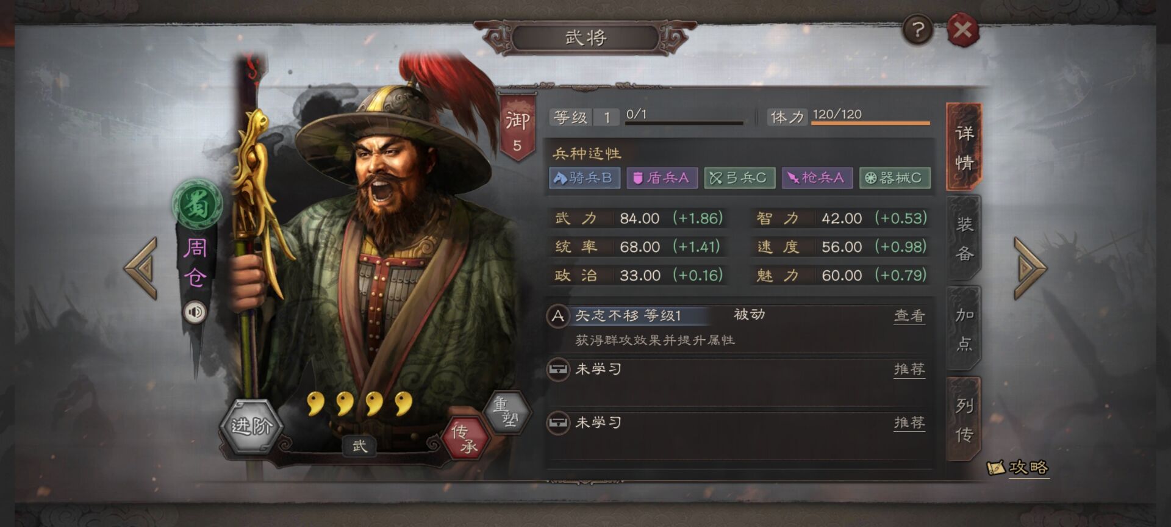
Task: Tap the 进阶 hexagon button
Action: (x=251, y=426)
